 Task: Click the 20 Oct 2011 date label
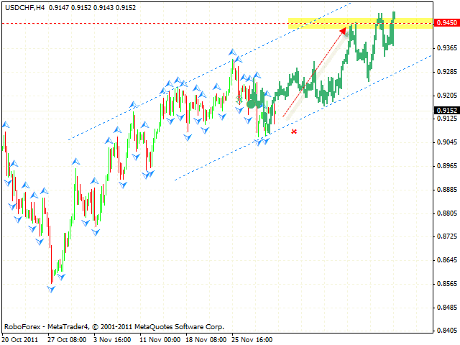[x=20, y=339]
